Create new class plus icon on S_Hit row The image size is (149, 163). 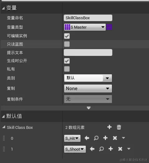(x=105, y=138)
